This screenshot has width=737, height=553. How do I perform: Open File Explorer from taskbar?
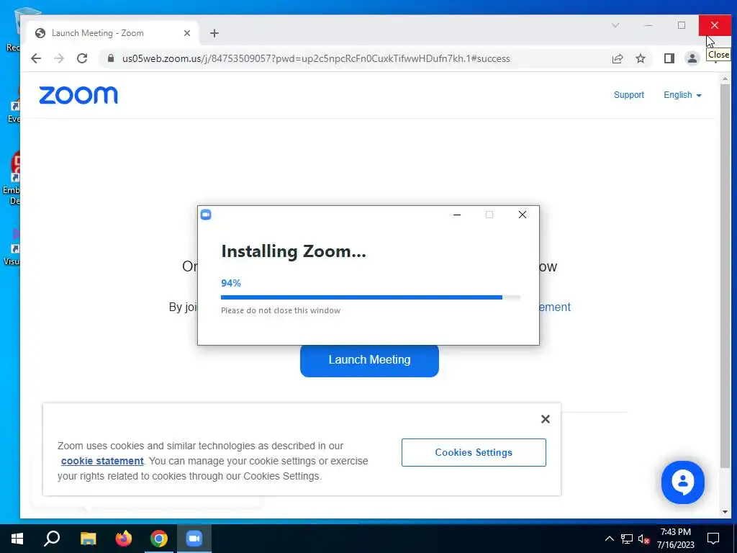(x=88, y=539)
